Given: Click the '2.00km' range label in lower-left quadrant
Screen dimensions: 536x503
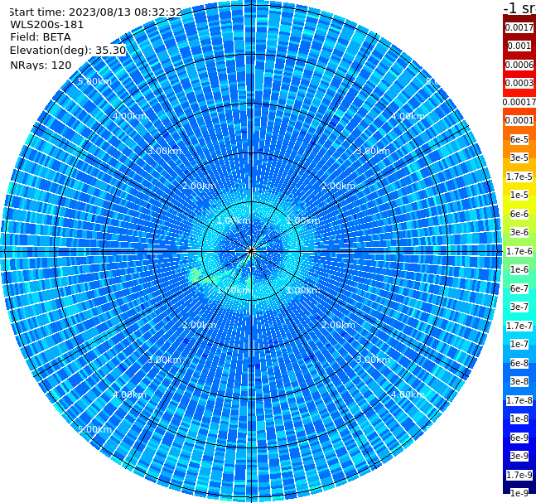Looking at the screenshot, I should point(199,325).
